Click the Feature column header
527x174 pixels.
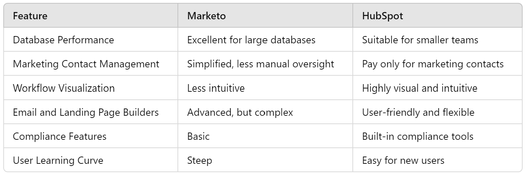tap(30, 16)
